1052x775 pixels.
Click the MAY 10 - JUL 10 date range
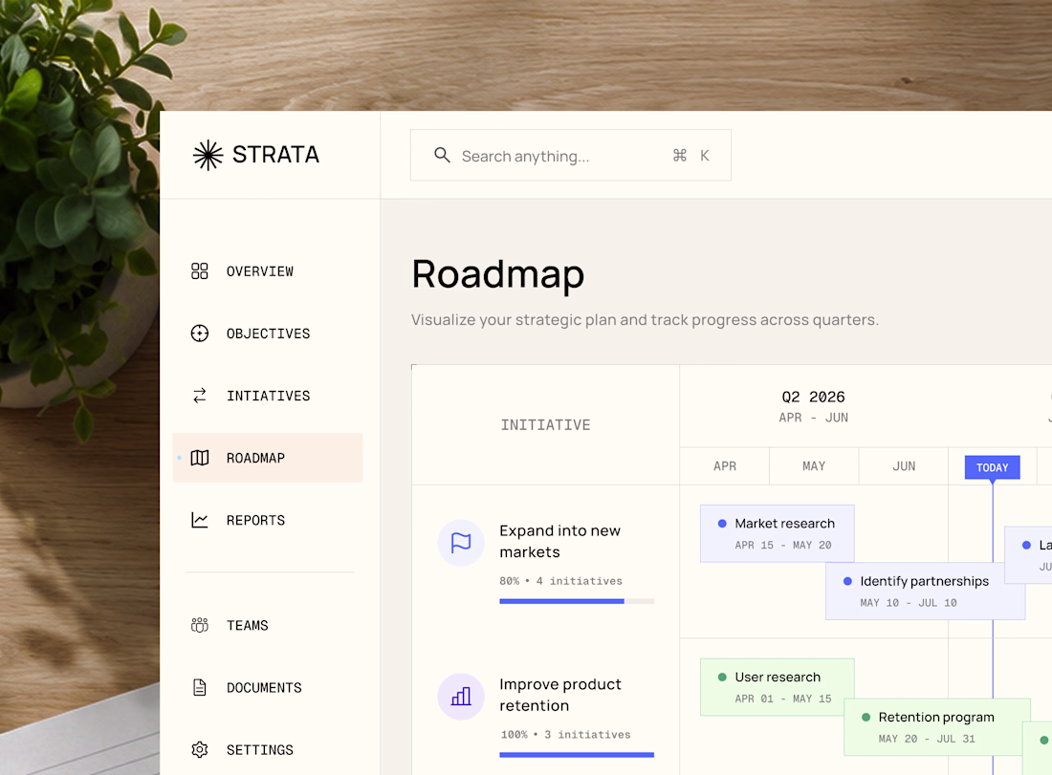tap(909, 603)
